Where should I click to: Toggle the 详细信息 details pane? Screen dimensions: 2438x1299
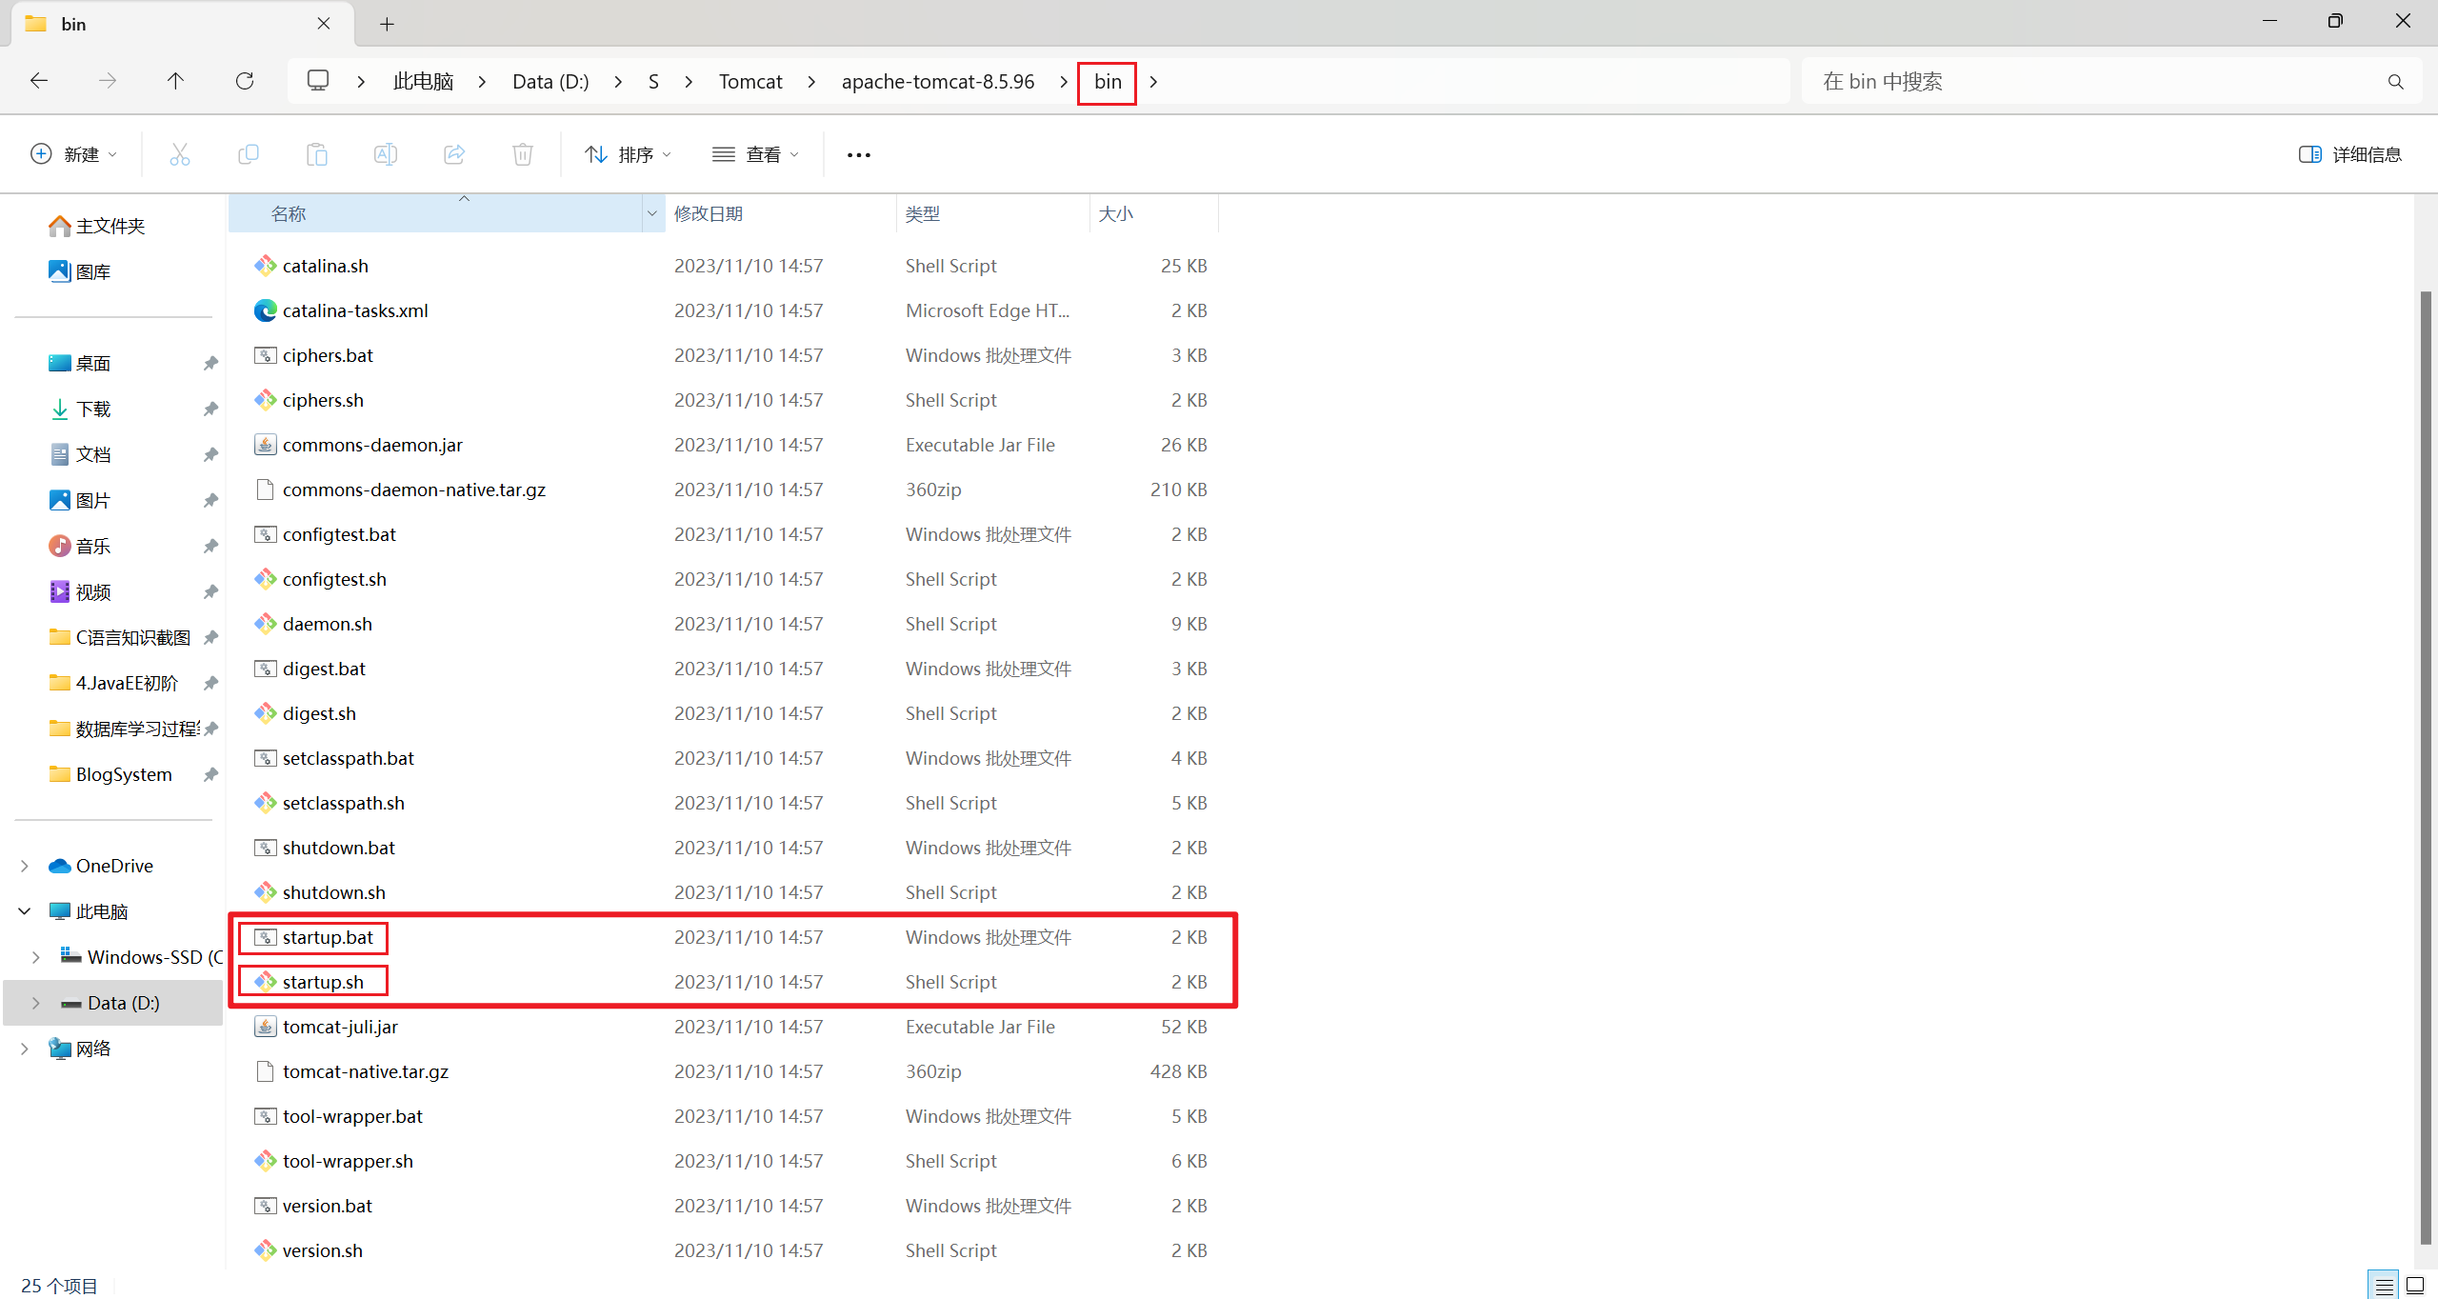pyautogui.click(x=2350, y=154)
